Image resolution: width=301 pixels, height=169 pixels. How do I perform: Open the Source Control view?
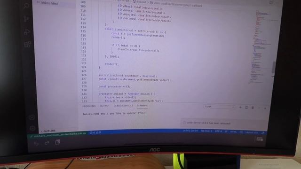pos(26,19)
